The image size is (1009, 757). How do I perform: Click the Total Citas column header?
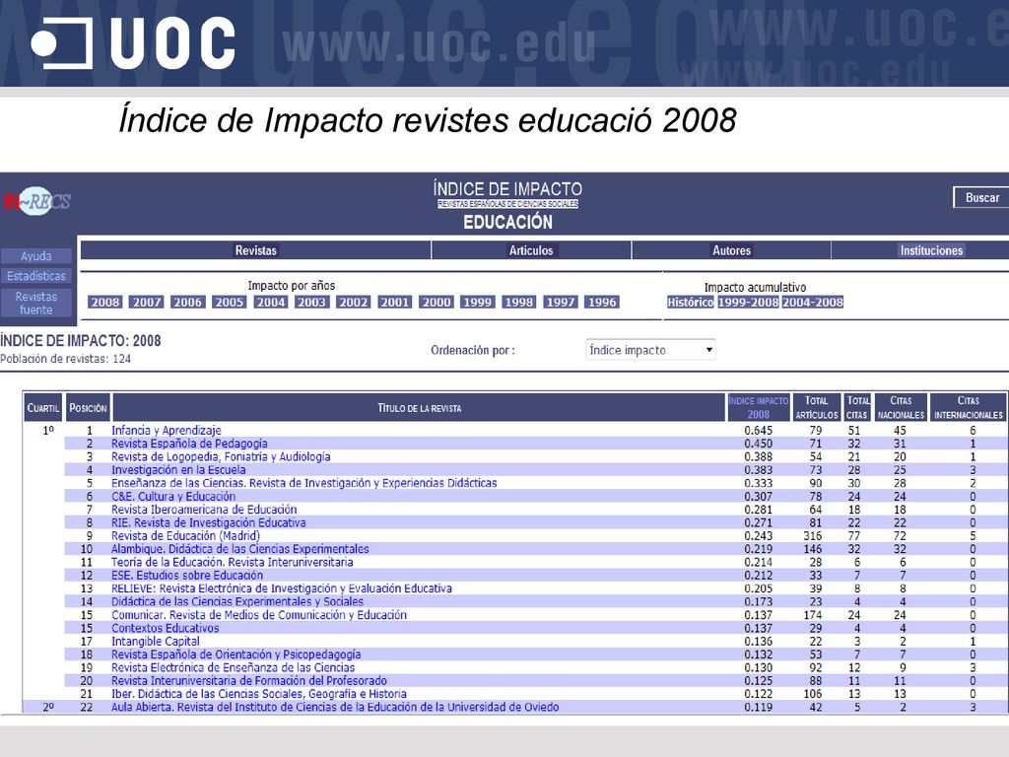857,407
